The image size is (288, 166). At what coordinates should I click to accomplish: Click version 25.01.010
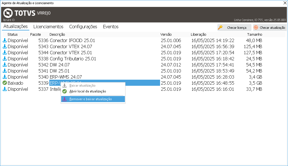coord(171,71)
